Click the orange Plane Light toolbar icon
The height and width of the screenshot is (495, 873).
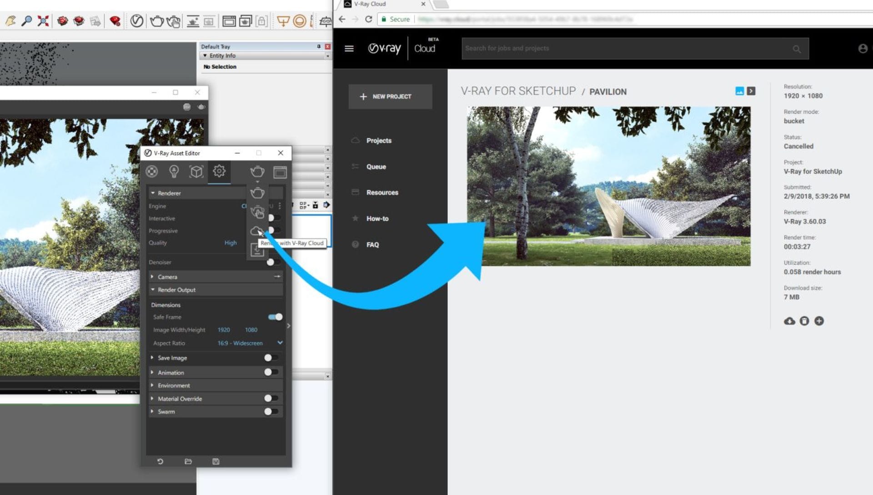point(283,21)
